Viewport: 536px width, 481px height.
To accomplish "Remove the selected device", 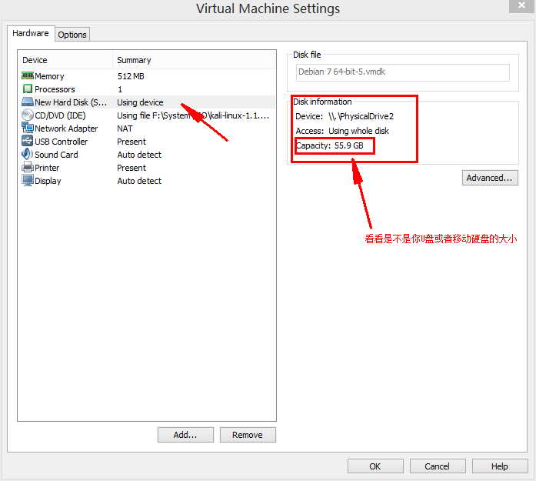I will click(248, 435).
